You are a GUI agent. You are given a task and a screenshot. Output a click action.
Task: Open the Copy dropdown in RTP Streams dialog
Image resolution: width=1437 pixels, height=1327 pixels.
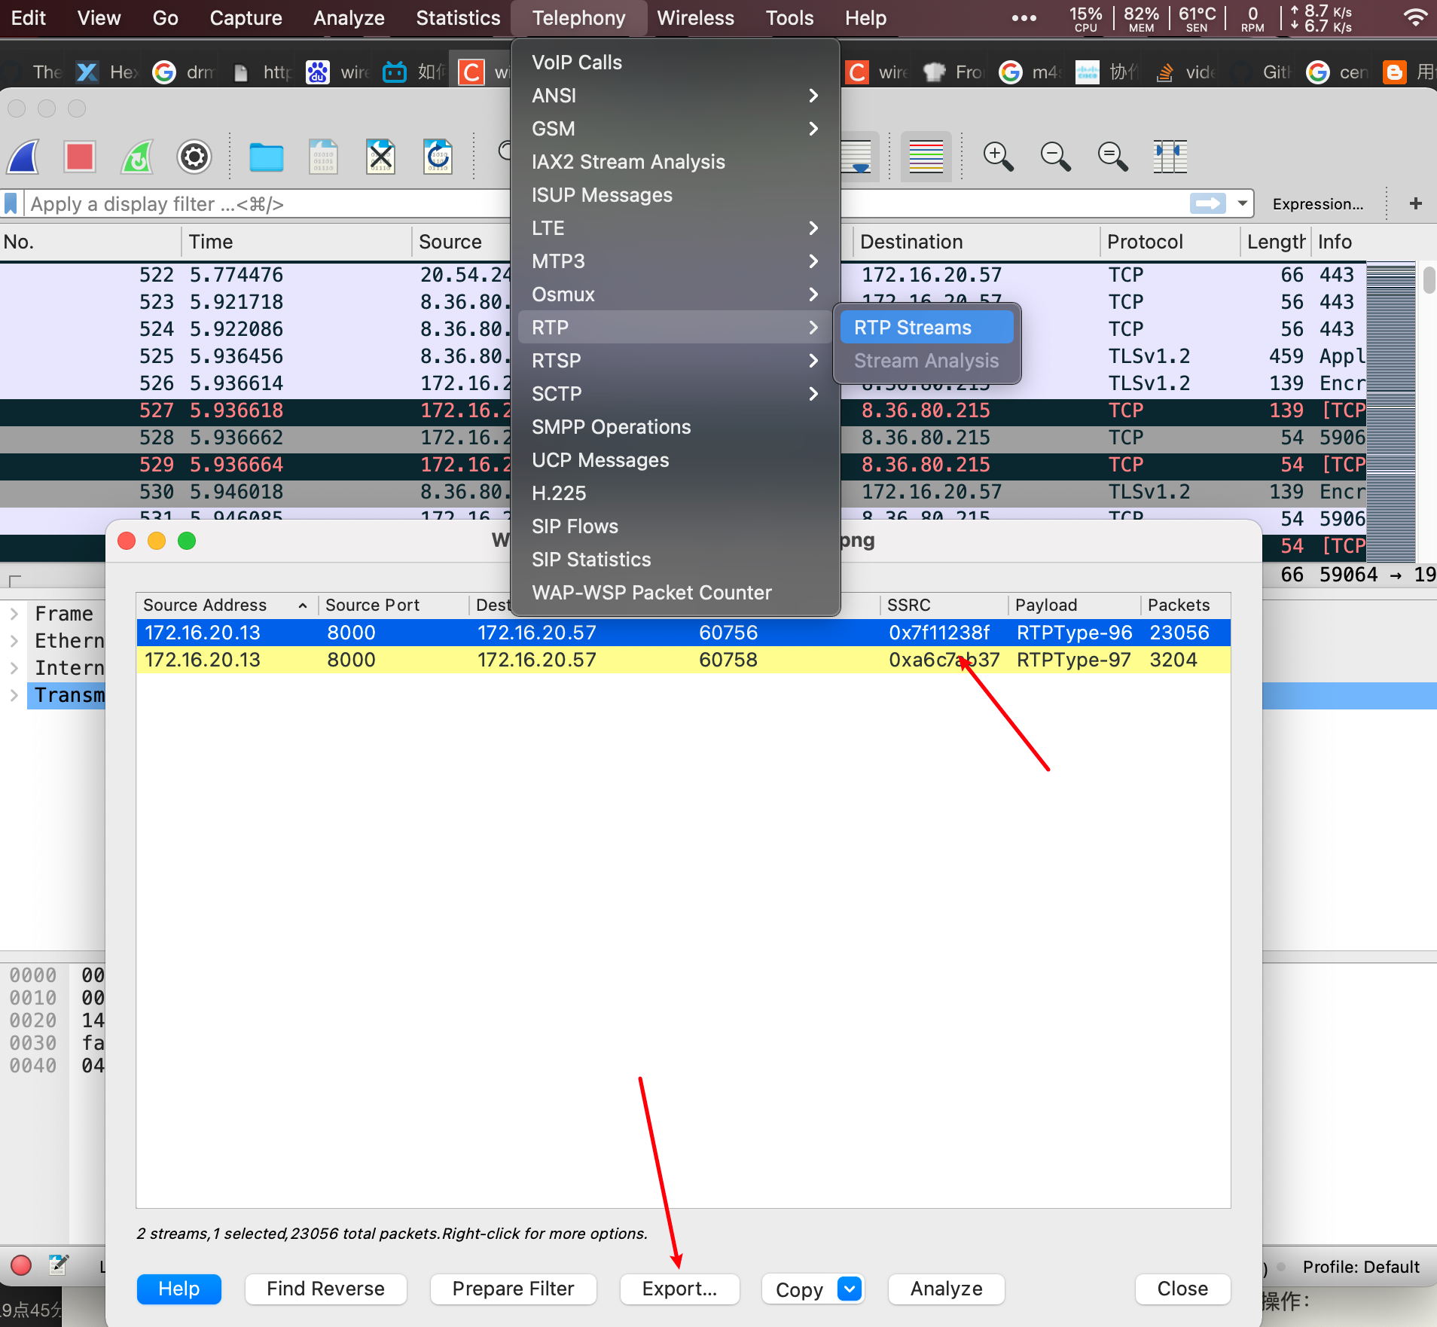coord(849,1289)
